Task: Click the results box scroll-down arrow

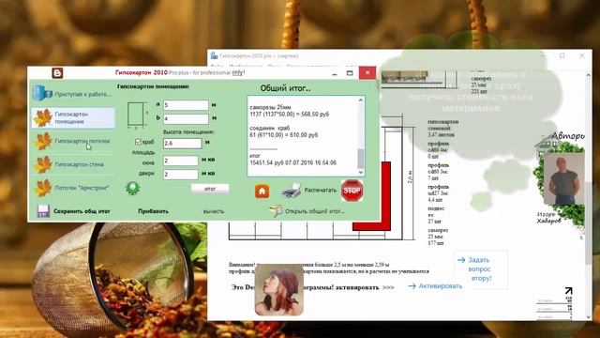Action: [360, 172]
